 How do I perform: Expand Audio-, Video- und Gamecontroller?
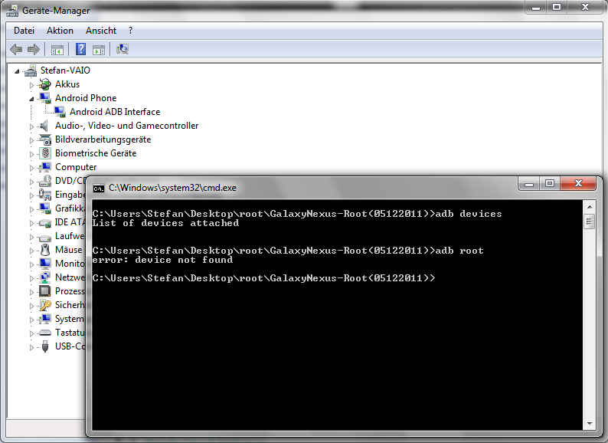point(32,126)
